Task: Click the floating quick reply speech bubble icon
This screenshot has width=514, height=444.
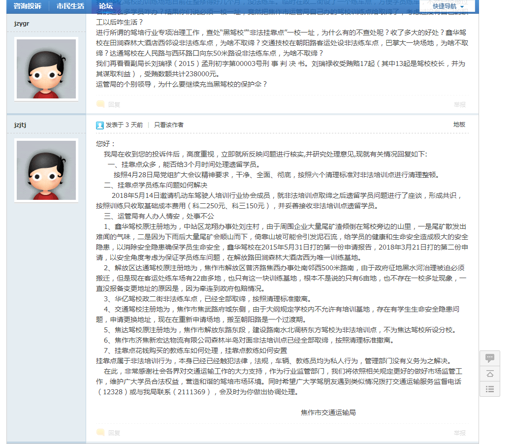Action: (x=490, y=358)
